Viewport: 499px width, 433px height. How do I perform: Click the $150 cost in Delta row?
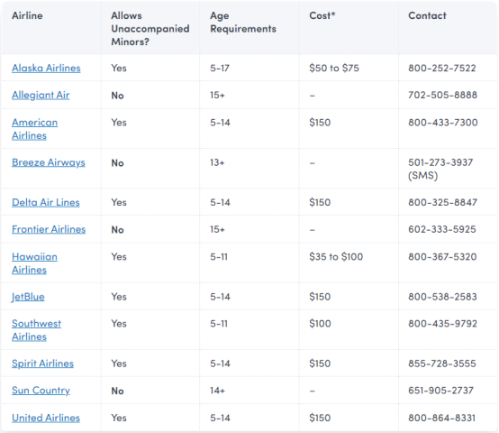click(x=320, y=202)
